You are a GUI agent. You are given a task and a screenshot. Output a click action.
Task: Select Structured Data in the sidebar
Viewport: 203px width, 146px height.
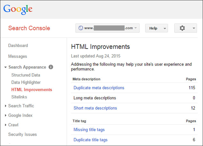pyautogui.click(x=26, y=75)
